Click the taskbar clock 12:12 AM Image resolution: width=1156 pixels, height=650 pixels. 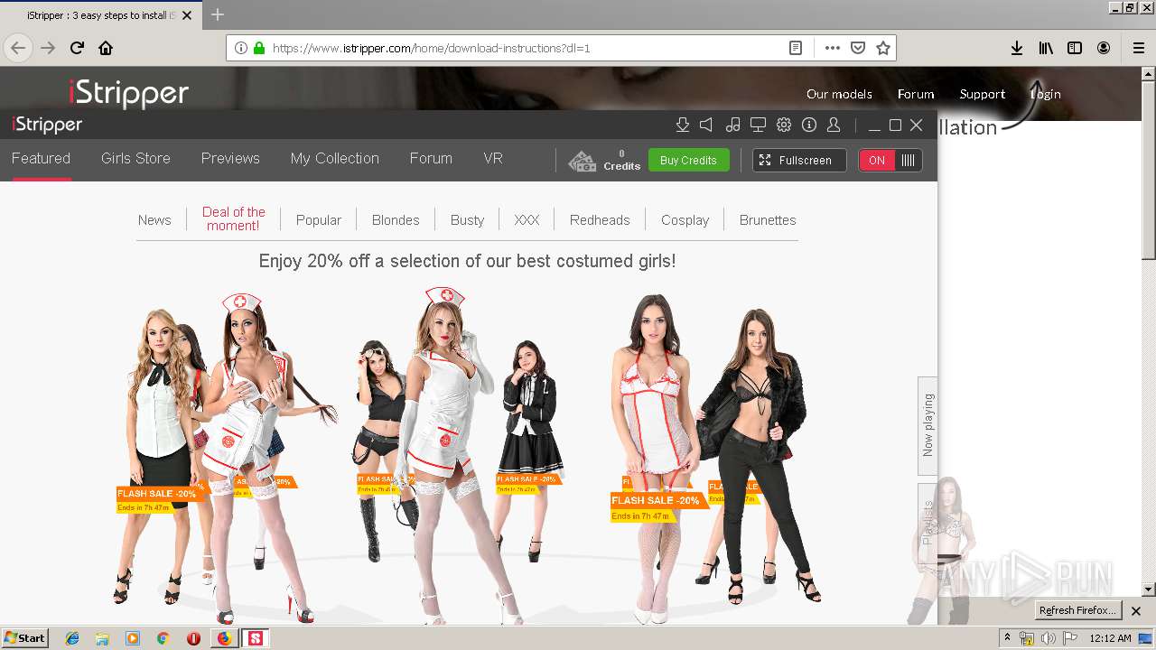click(1111, 638)
